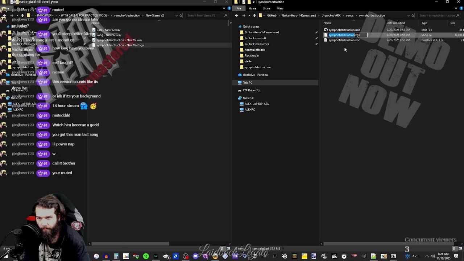Select symphofdesctruction - New V2.wav file

119,40
